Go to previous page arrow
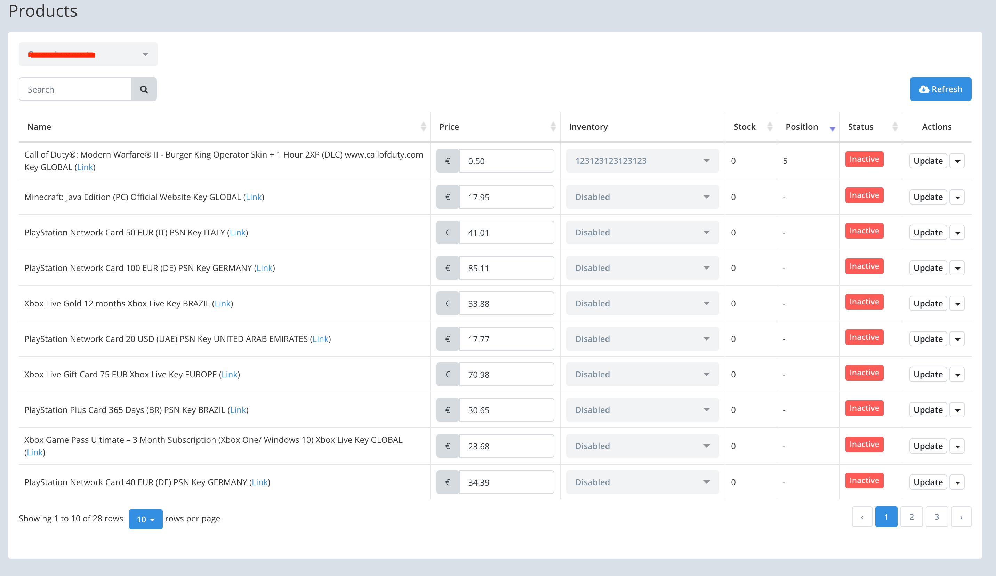Viewport: 996px width, 576px height. click(x=862, y=517)
